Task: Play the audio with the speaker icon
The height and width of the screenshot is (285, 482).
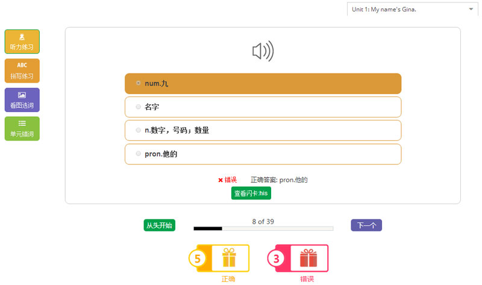Action: coord(263,52)
